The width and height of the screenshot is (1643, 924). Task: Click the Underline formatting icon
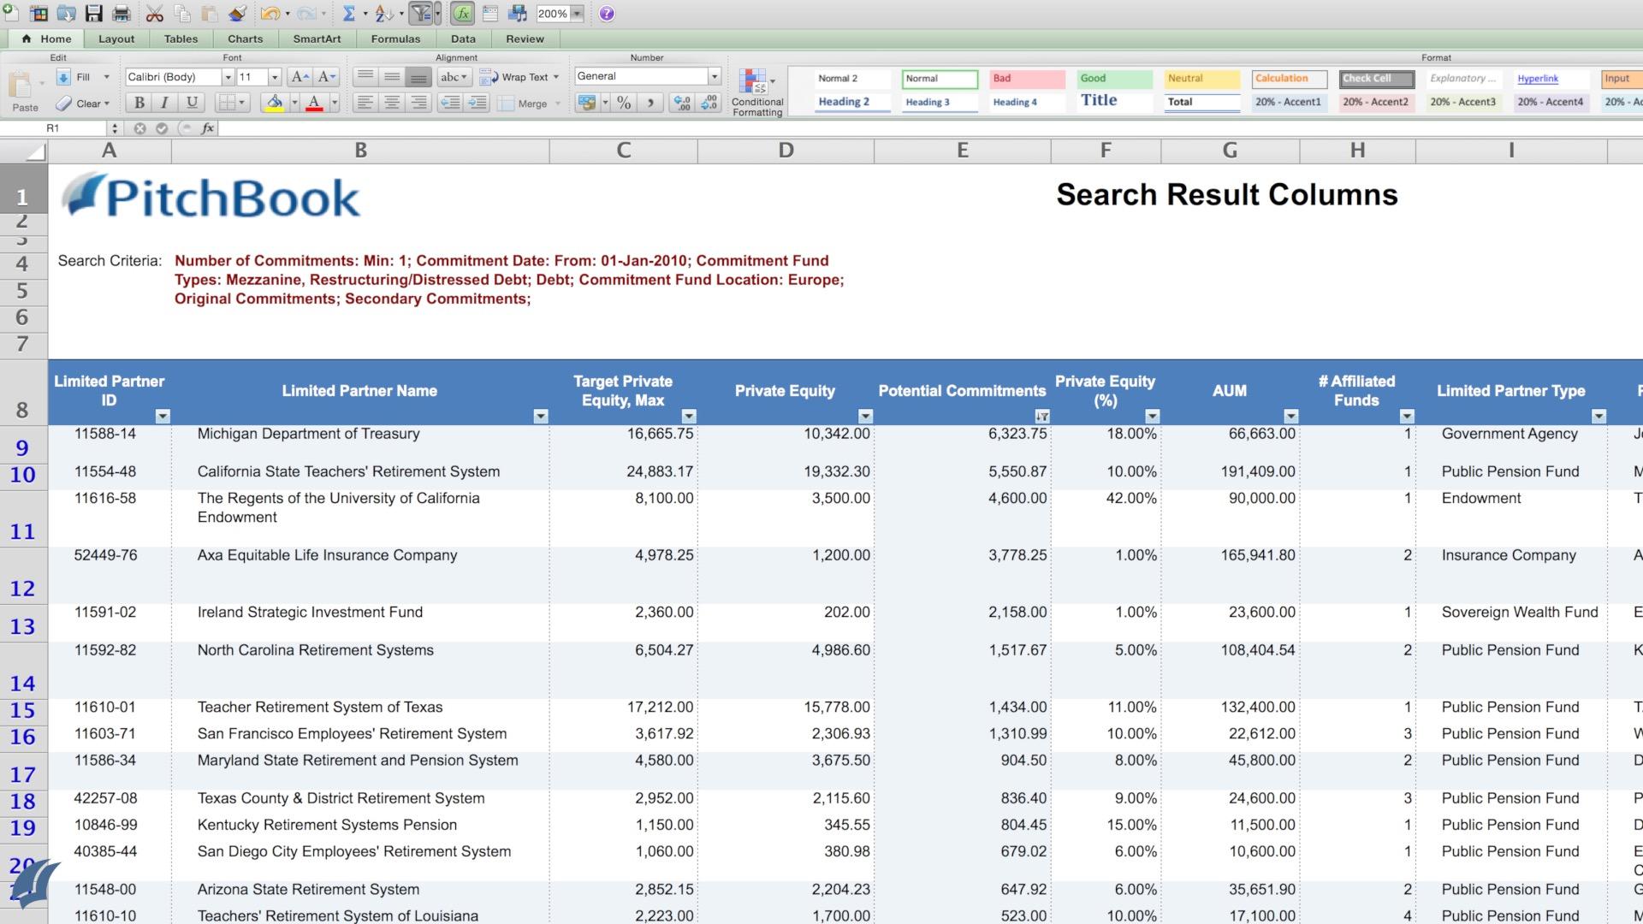190,102
